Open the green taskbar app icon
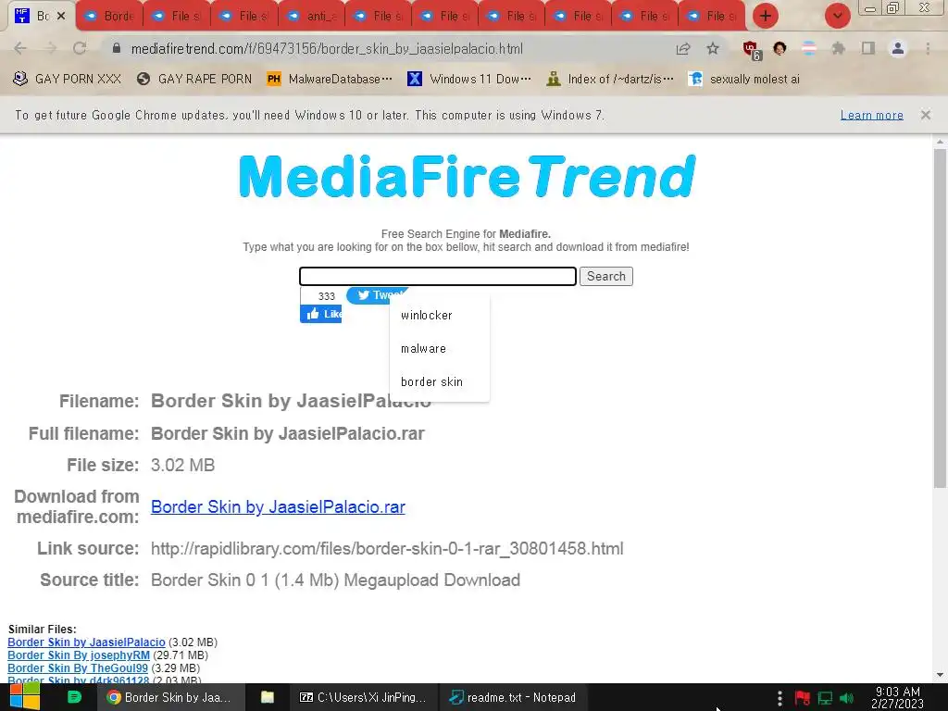The image size is (948, 711). (74, 697)
